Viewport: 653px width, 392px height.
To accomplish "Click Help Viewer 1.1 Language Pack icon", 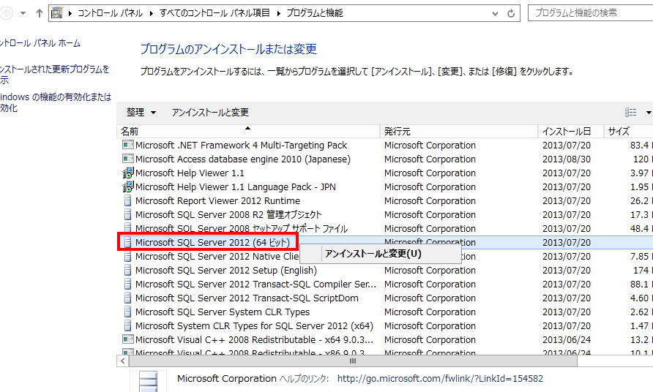I will pyautogui.click(x=127, y=187).
